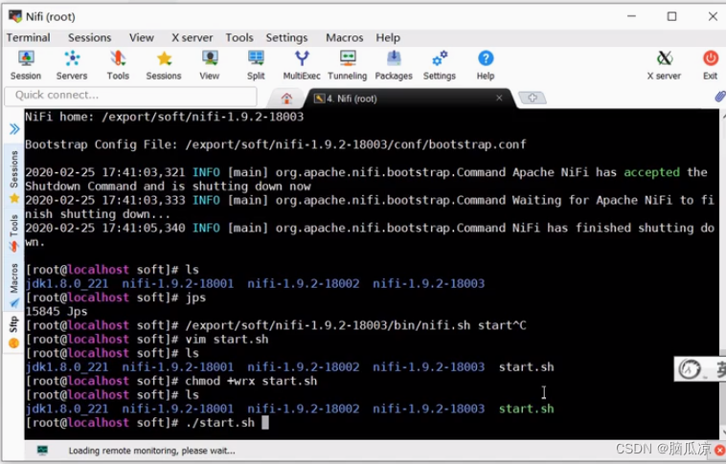Click 'chmod +wrx start.sh' command text

[251, 381]
